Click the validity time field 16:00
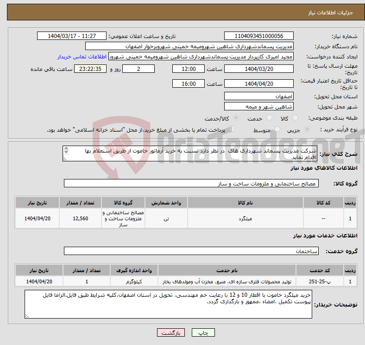 pyautogui.click(x=189, y=83)
